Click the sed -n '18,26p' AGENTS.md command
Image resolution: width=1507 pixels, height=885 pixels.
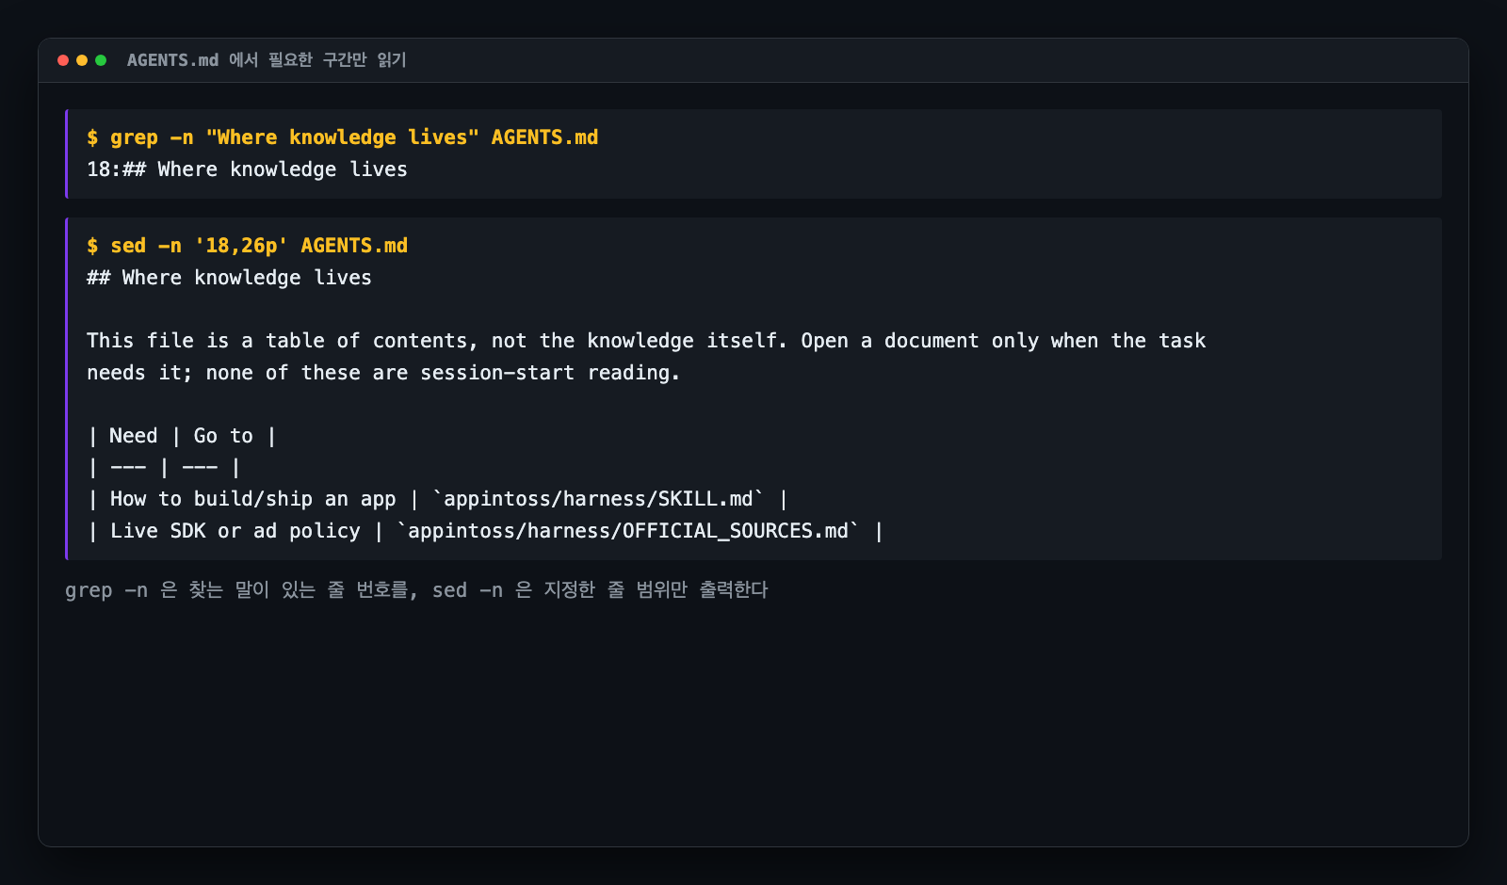click(x=247, y=246)
